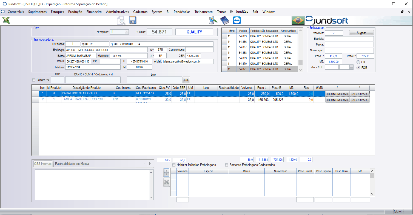Click the e-Mail field with juliana.carvalho address
Image resolution: width=413 pixels, height=215 pixels.
188,61
